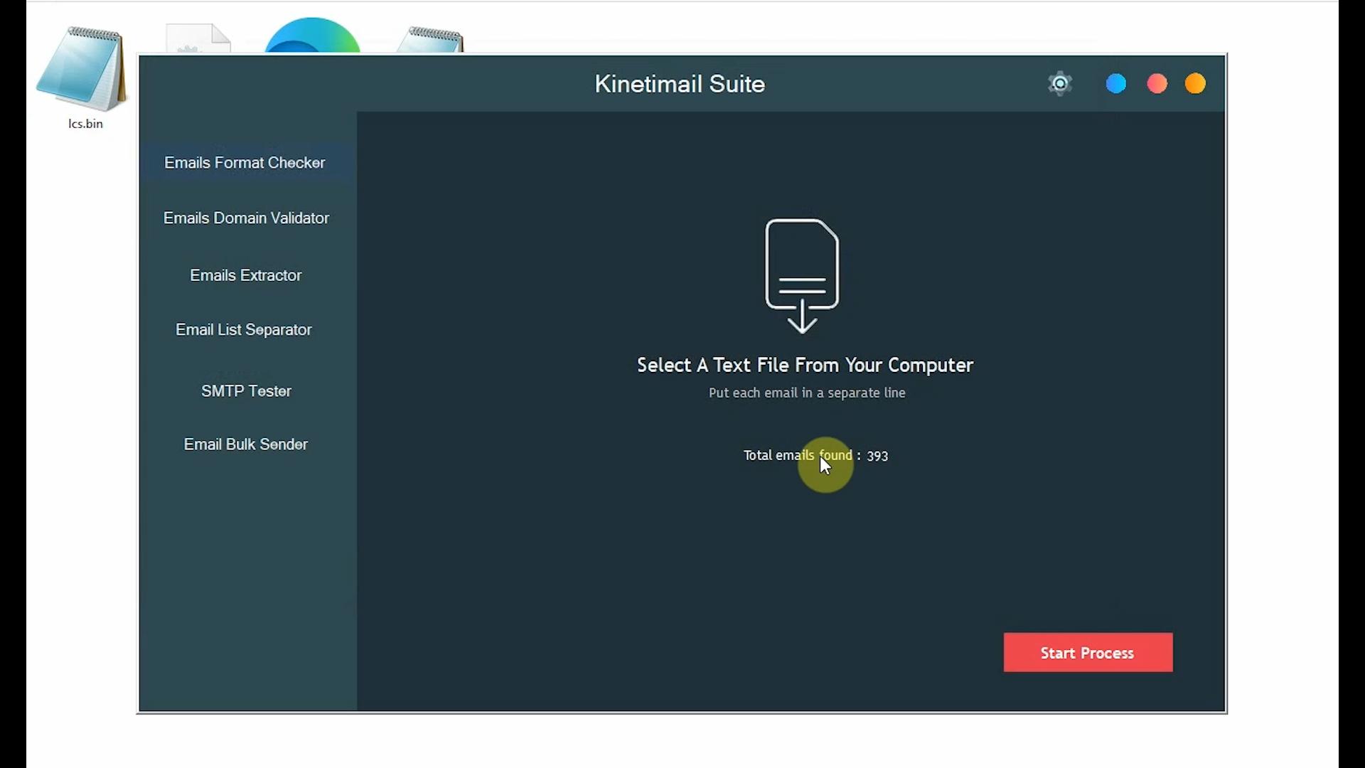This screenshot has width=1365, height=768.
Task: Switch to the Emails Domain Validator tab
Action: (x=246, y=218)
